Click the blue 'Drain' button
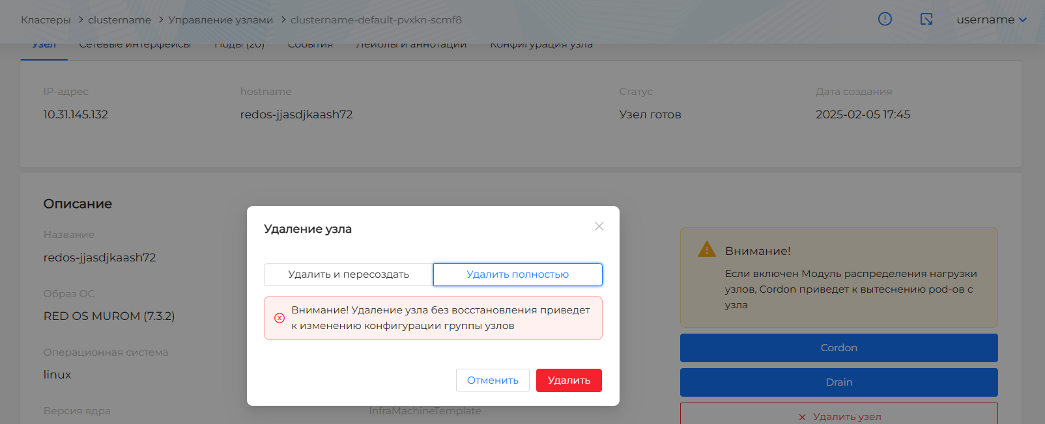The height and width of the screenshot is (424, 1045). click(x=838, y=382)
